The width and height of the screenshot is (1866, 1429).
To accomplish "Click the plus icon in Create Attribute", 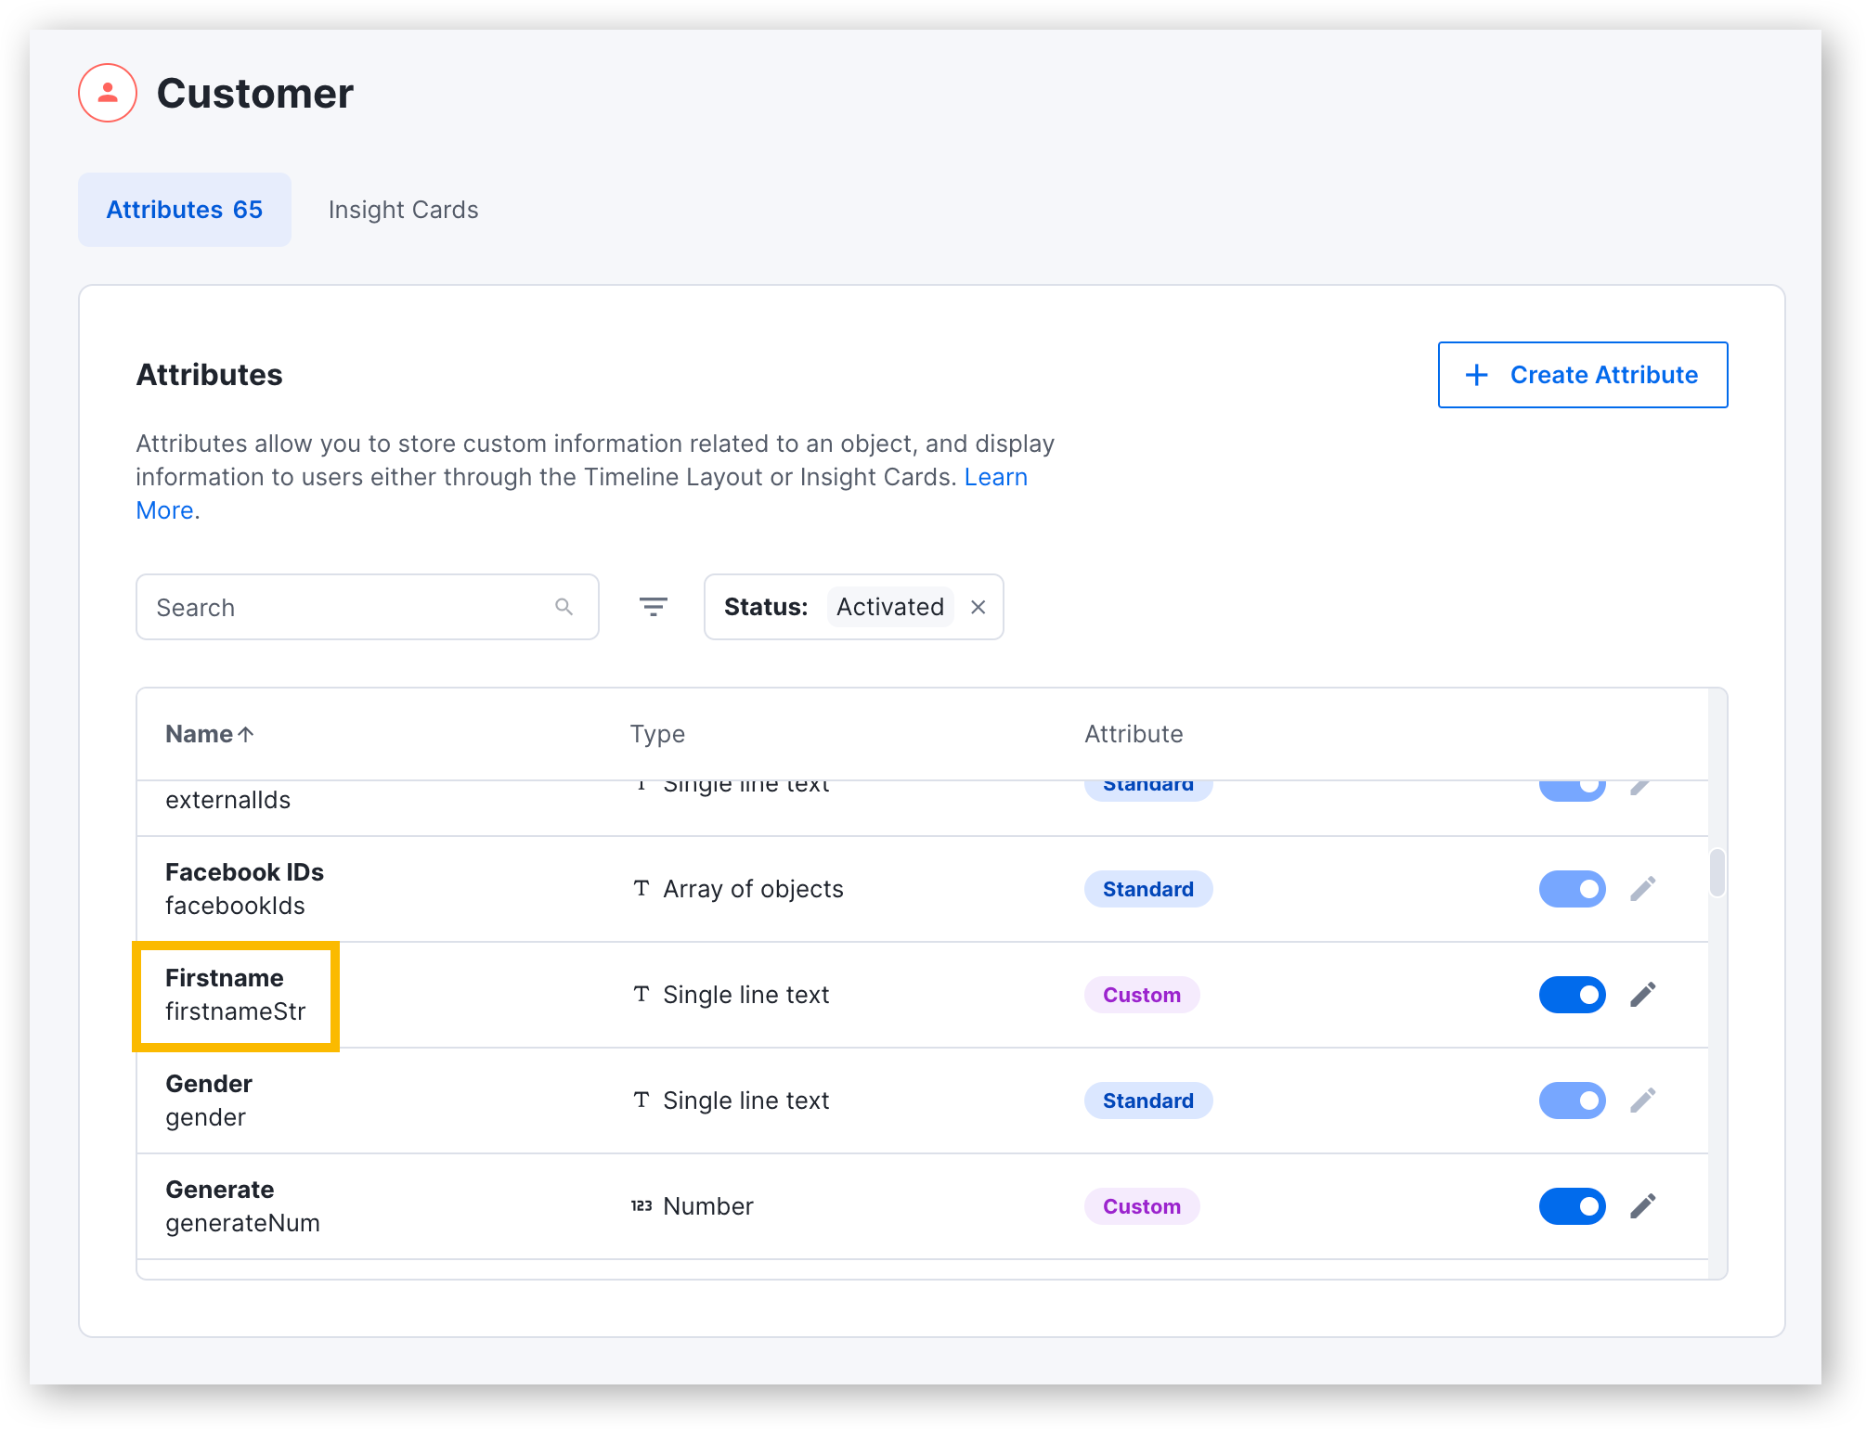I will (x=1476, y=375).
